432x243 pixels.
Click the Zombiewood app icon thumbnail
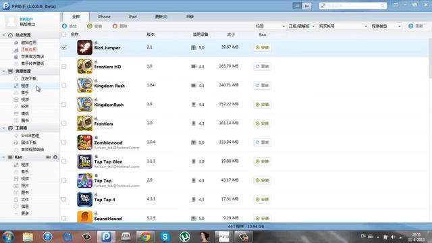pyautogui.click(x=84, y=142)
